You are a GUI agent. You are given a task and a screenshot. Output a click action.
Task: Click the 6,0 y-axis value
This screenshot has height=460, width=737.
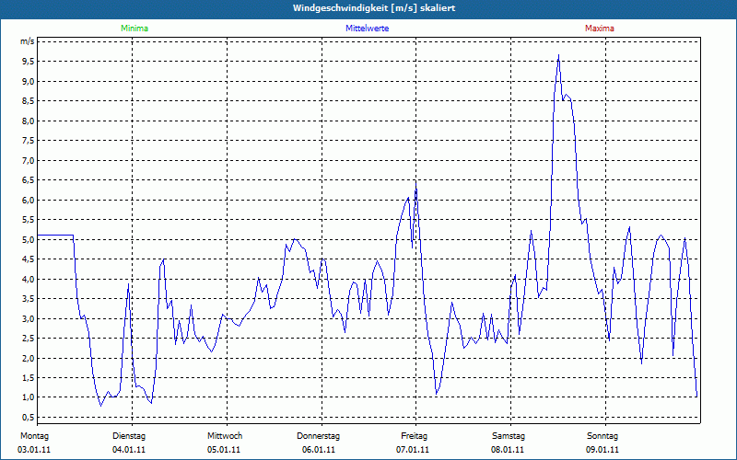28,200
